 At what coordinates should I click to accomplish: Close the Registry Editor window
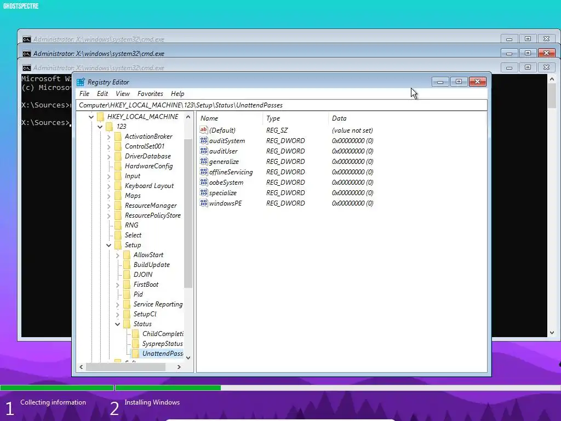(x=477, y=82)
